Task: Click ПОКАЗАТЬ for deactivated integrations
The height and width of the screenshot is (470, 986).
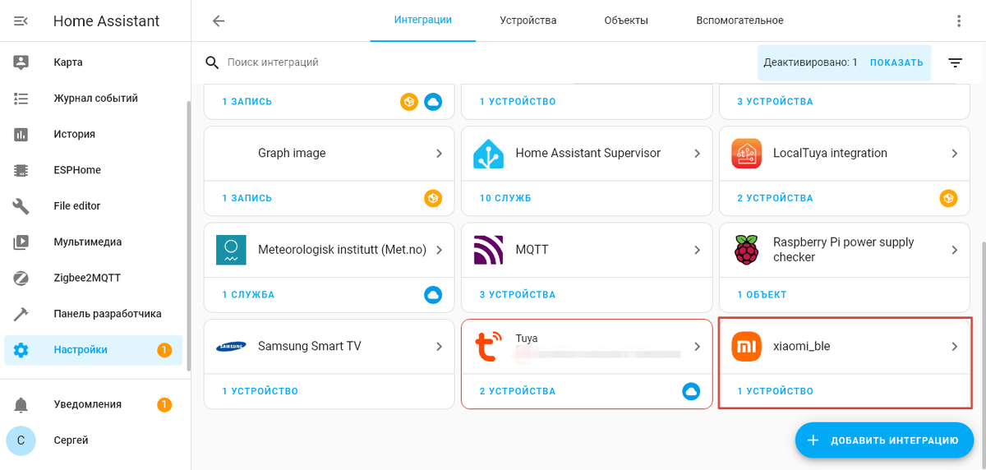Action: click(896, 62)
